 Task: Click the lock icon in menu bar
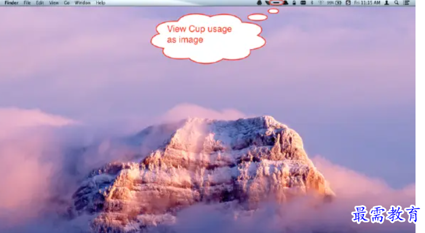294,3
